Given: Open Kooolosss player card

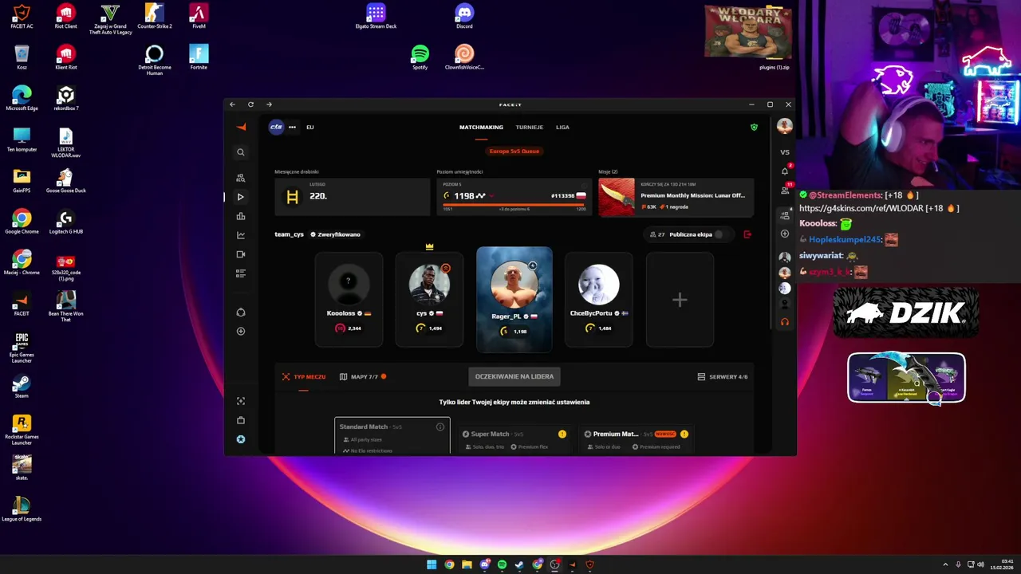Looking at the screenshot, I should point(349,300).
